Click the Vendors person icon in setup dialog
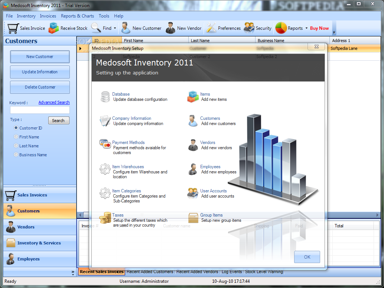Image resolution: width=384 pixels, height=288 pixels. click(193, 145)
